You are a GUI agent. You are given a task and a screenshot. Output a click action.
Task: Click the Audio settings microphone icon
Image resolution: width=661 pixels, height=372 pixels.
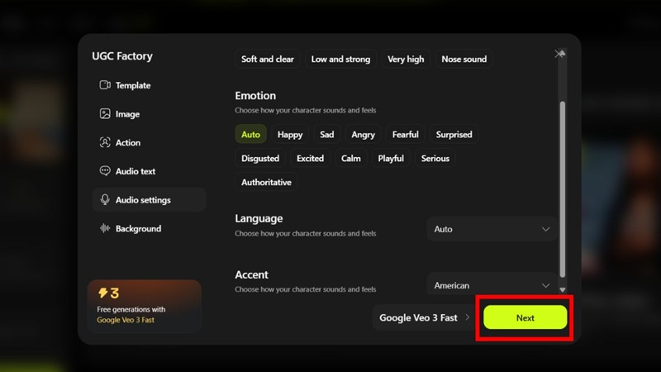point(105,200)
